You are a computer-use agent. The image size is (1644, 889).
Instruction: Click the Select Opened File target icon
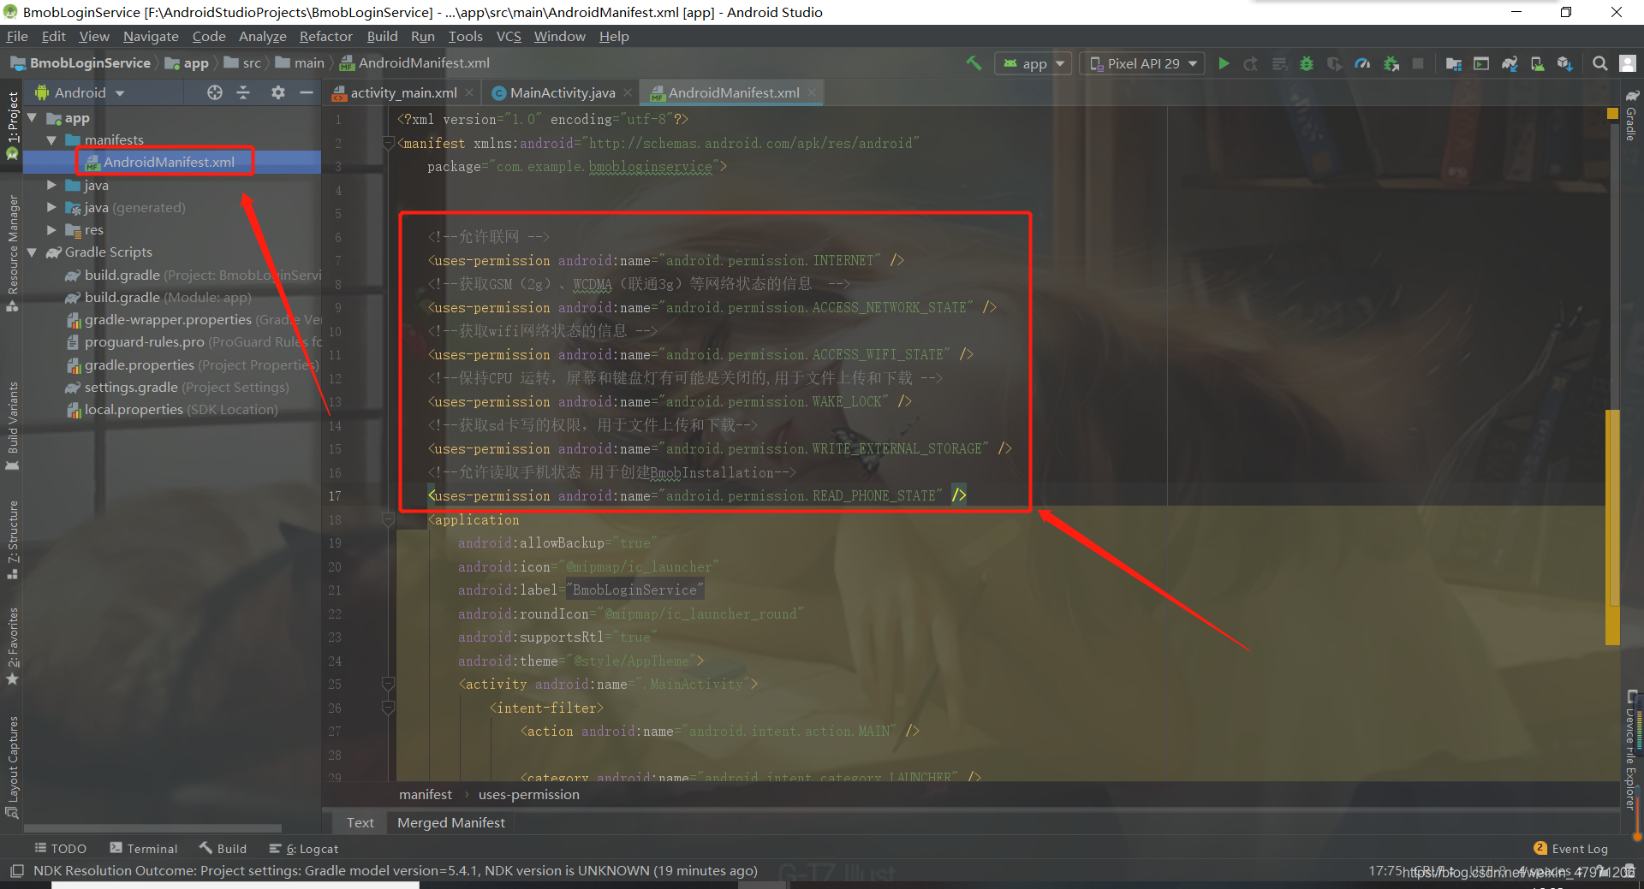(x=215, y=92)
